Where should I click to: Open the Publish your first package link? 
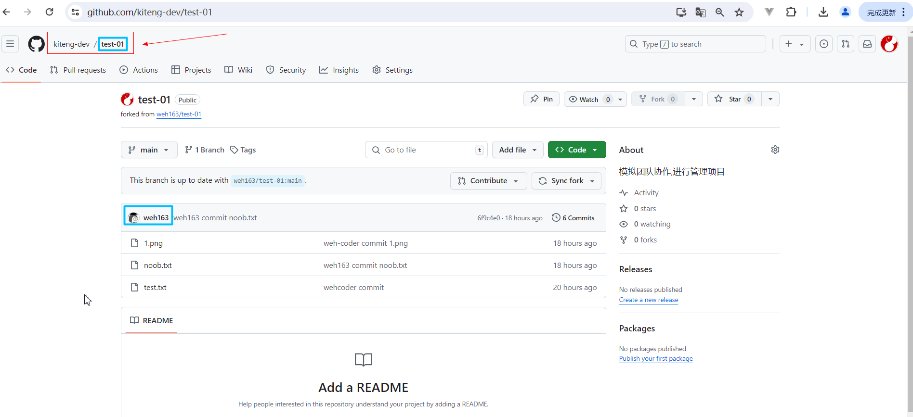pos(656,358)
